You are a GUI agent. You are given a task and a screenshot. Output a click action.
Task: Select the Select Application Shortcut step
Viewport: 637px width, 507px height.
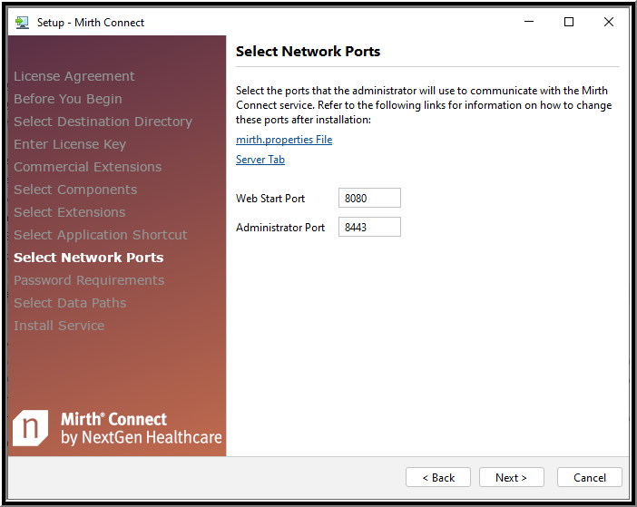101,235
